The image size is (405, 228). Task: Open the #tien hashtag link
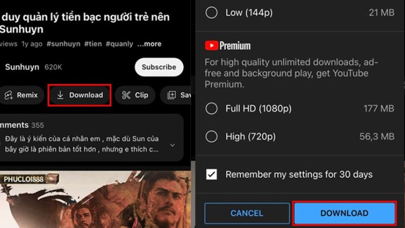click(93, 44)
